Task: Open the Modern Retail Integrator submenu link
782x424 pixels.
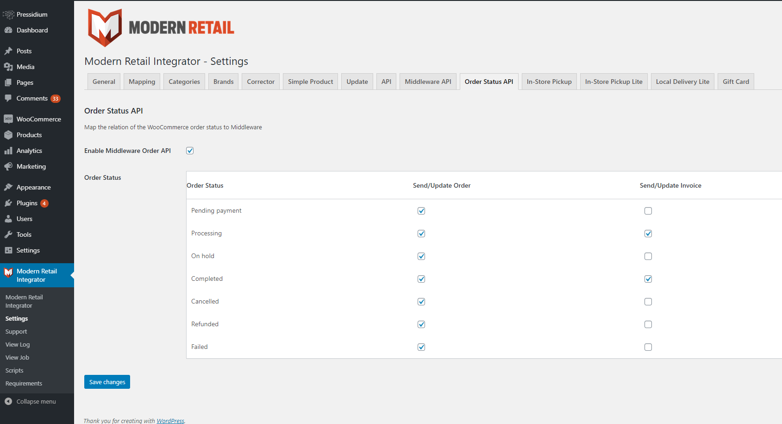Action: pyautogui.click(x=24, y=301)
